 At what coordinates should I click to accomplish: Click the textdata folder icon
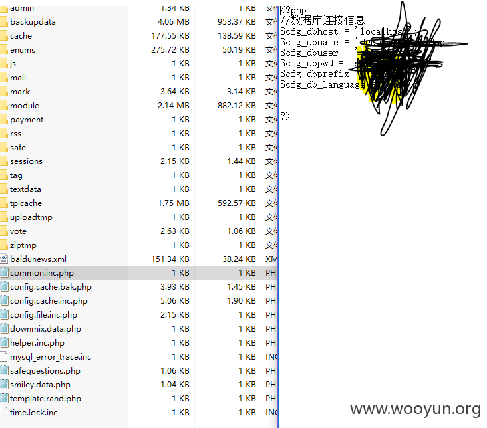click(x=3, y=189)
